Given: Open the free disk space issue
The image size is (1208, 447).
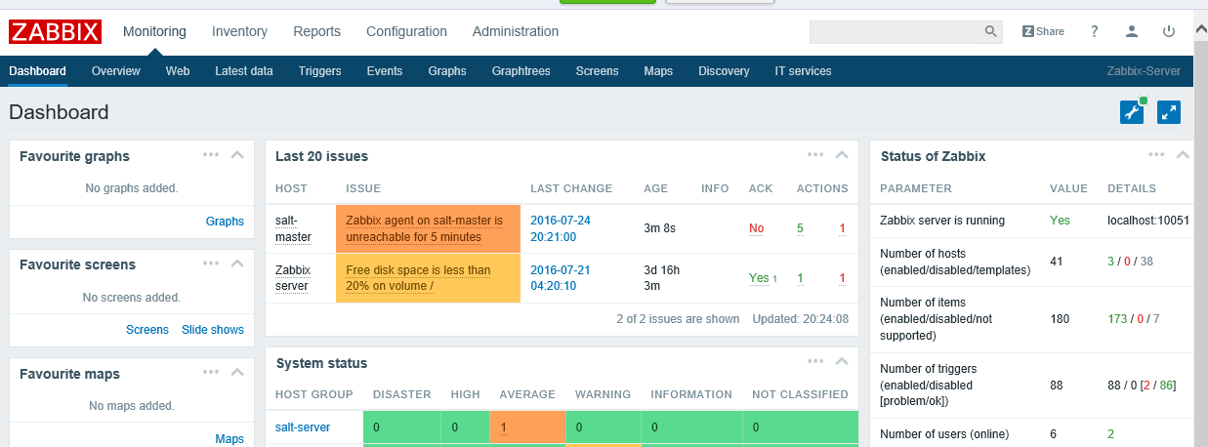Looking at the screenshot, I should tap(418, 278).
